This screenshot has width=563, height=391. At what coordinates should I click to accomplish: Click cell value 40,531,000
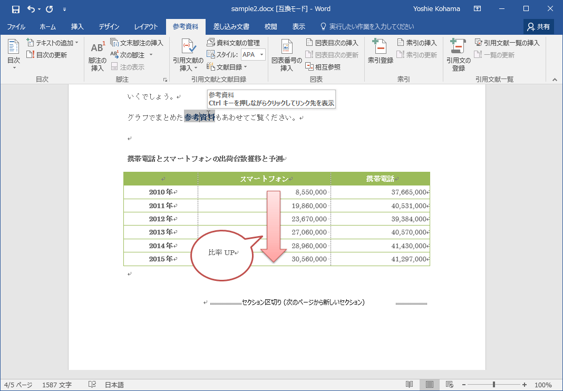(409, 206)
